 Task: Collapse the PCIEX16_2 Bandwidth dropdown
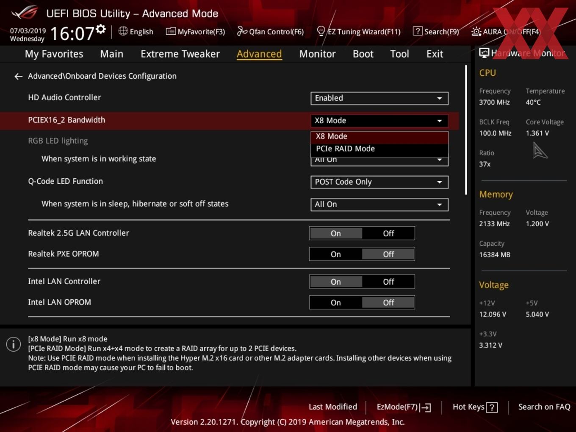point(379,121)
